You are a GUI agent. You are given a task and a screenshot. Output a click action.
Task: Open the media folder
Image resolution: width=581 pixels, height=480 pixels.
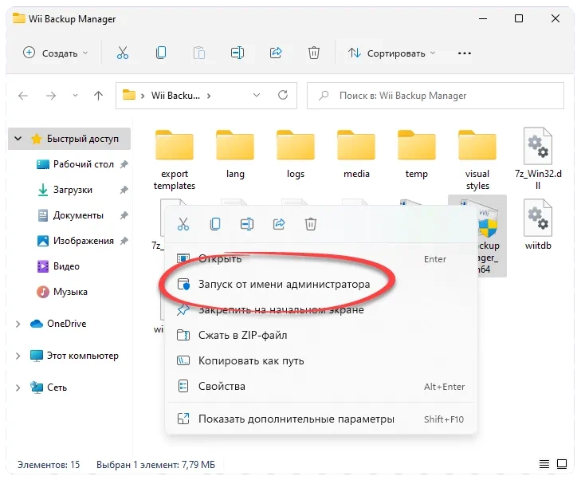click(356, 154)
